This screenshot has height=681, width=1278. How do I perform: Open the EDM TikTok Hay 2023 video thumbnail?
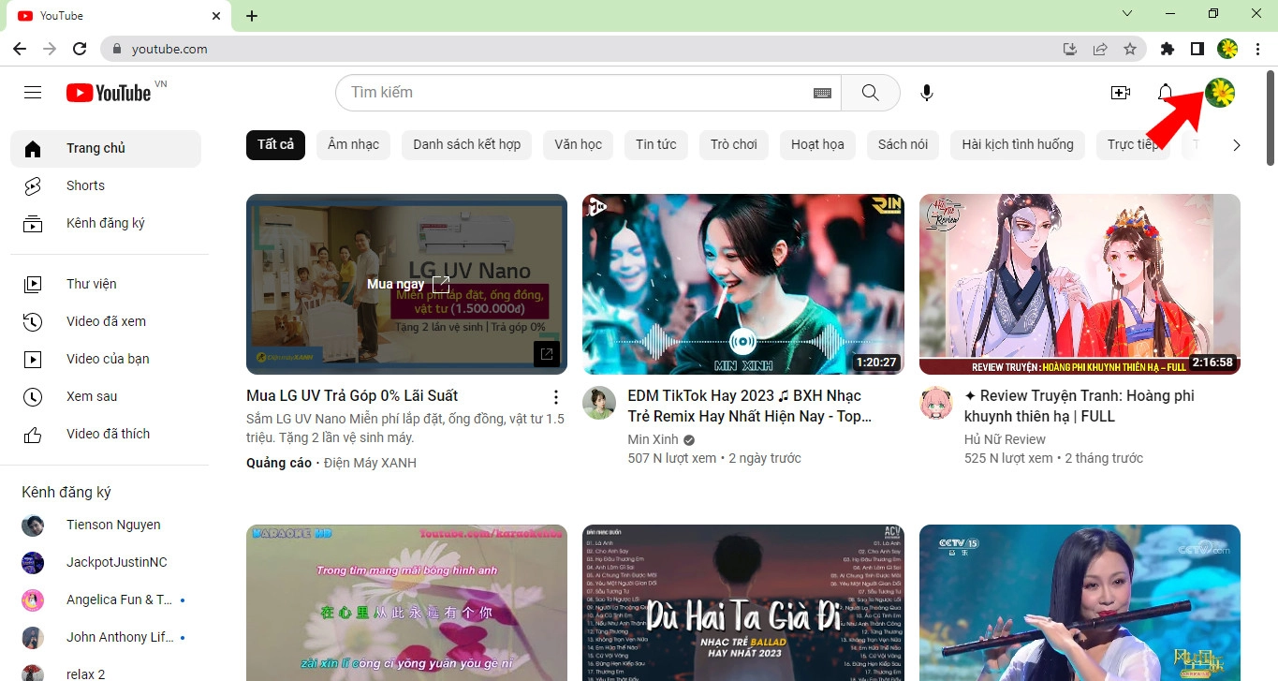click(x=742, y=284)
